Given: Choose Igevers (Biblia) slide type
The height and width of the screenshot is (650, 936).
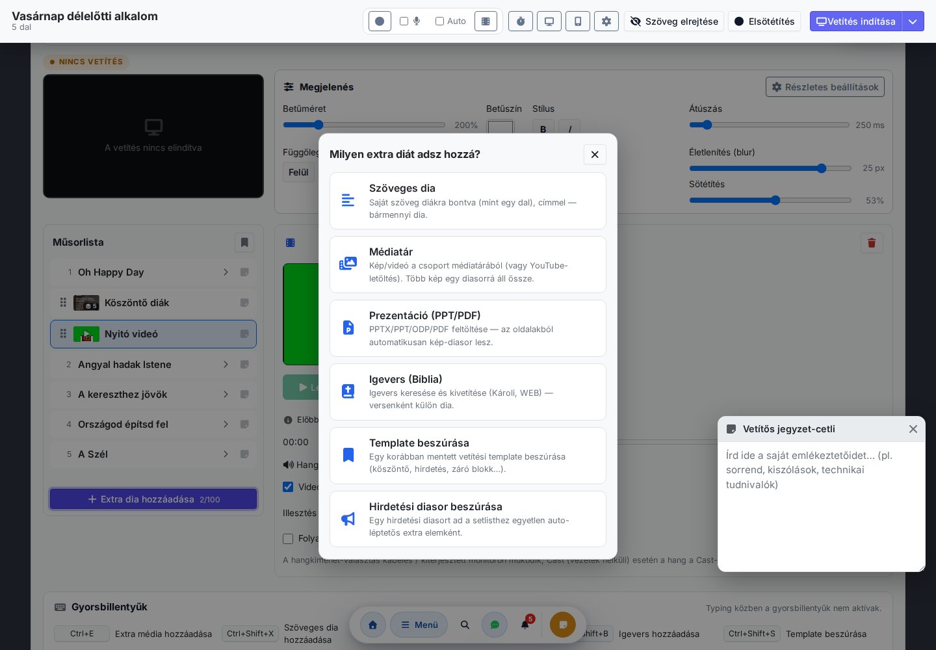Looking at the screenshot, I should tap(468, 392).
